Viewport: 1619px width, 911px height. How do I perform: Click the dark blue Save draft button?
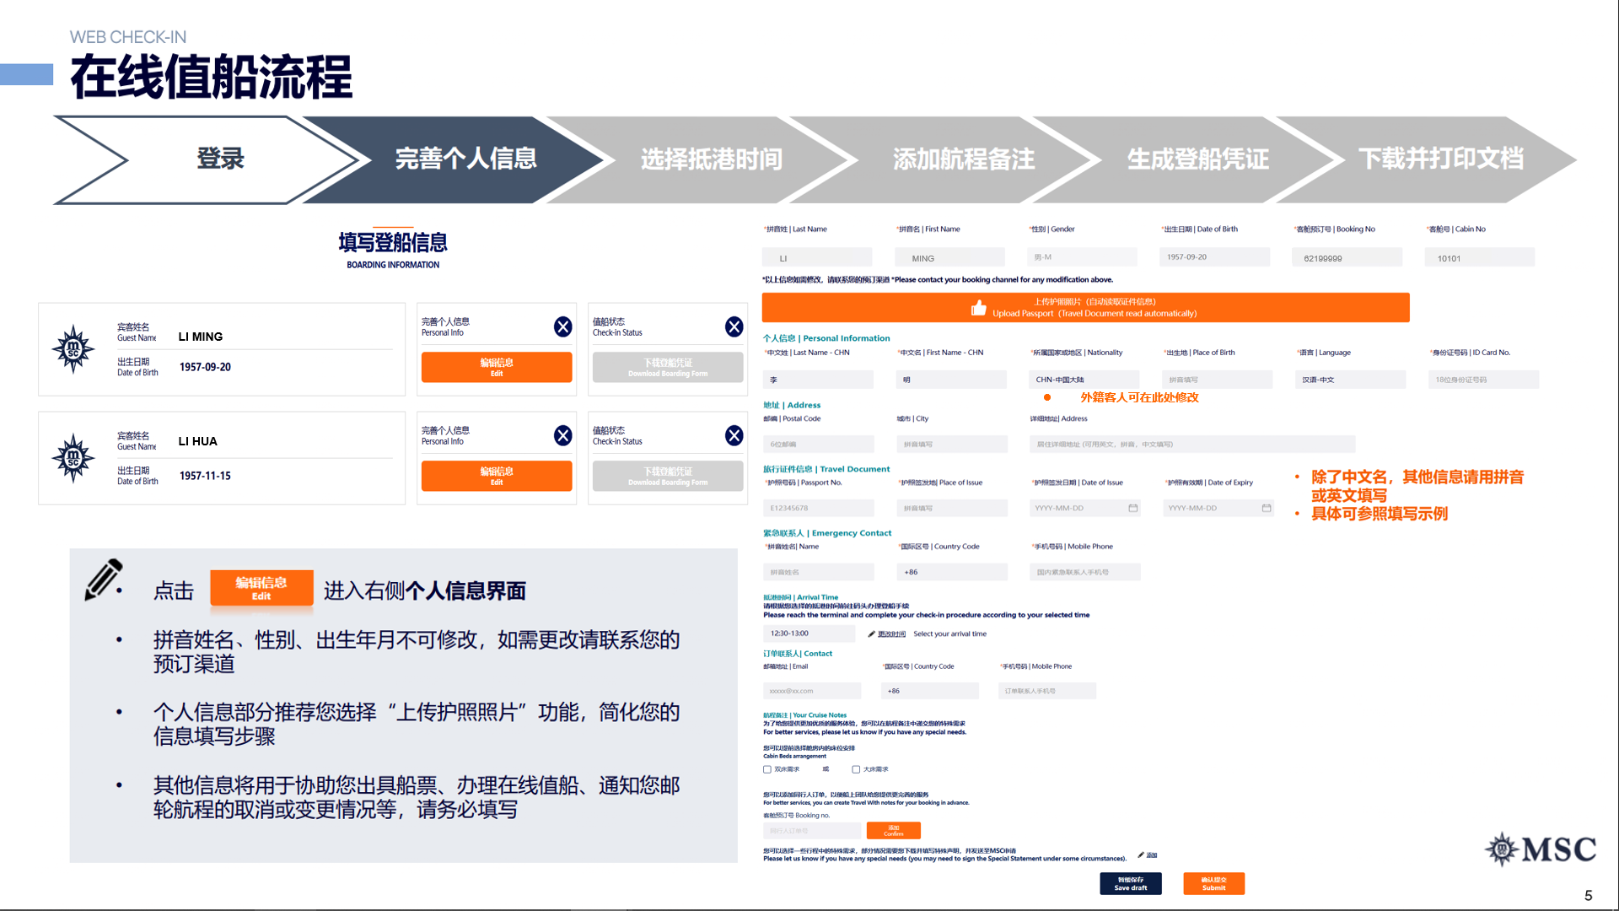click(1130, 883)
